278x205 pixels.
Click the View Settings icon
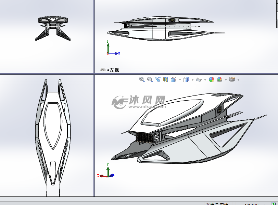[232, 79]
